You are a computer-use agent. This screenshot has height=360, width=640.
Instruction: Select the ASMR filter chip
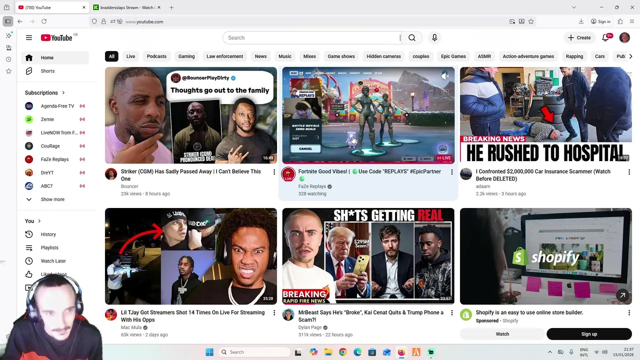pos(484,56)
